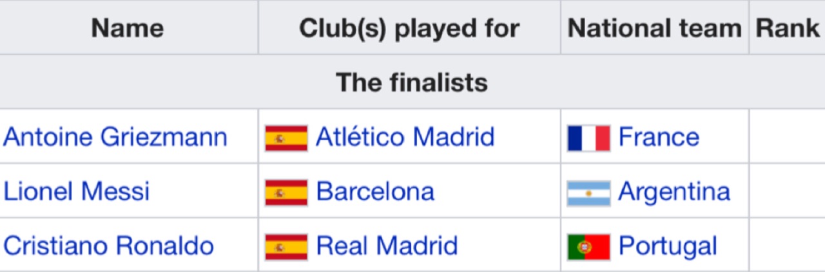Open the Cristiano Ronaldo link
The width and height of the screenshot is (825, 272).
[x=108, y=246]
